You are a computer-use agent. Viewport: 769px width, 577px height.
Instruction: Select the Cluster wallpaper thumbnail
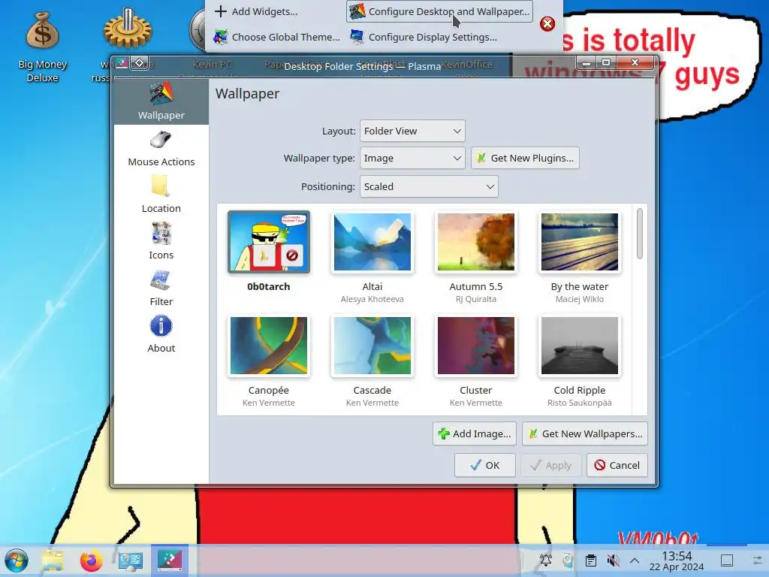point(475,346)
